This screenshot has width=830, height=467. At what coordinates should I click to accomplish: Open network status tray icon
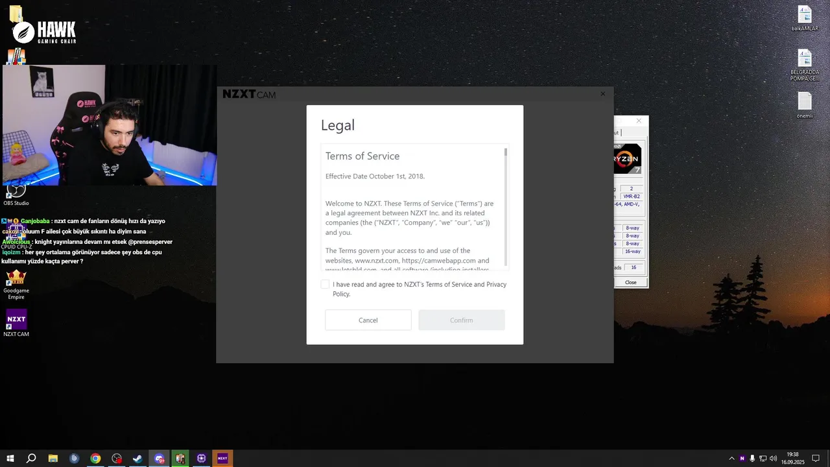point(763,459)
